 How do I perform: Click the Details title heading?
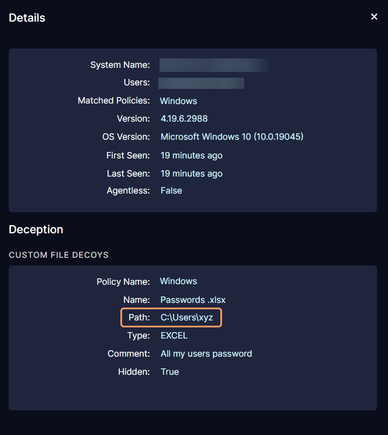[x=27, y=18]
